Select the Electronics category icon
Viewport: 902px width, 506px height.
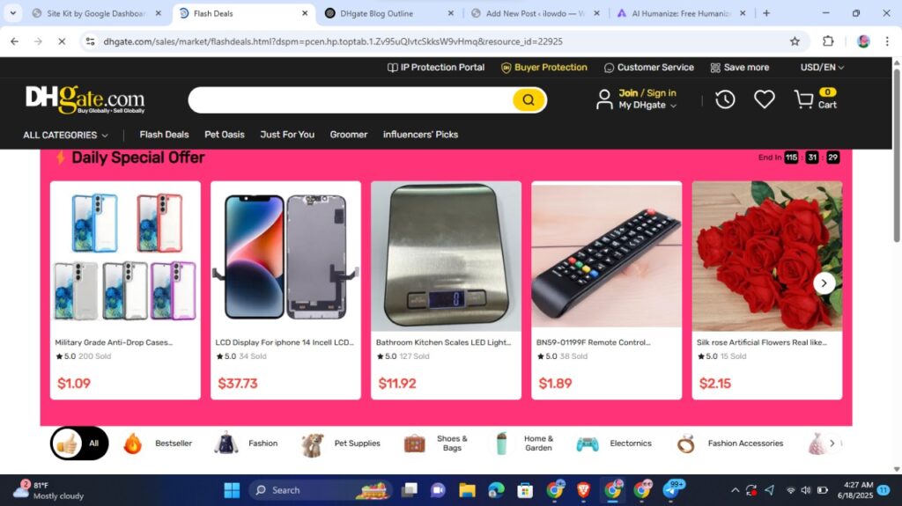click(x=588, y=444)
